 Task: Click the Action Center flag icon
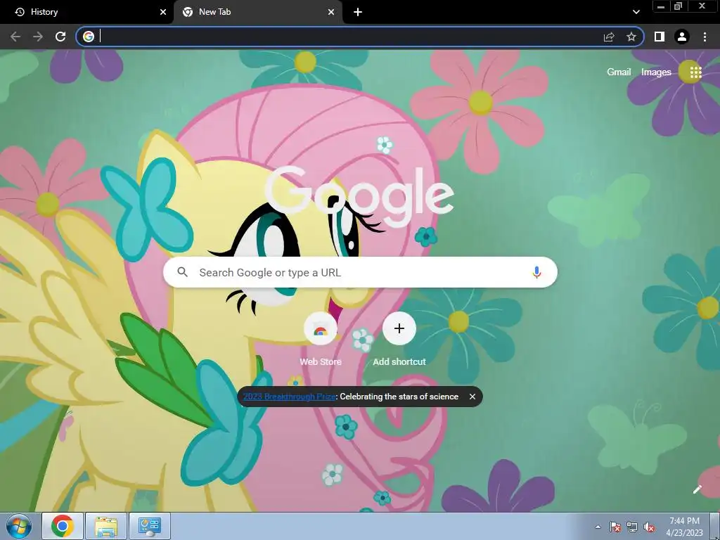[615, 527]
